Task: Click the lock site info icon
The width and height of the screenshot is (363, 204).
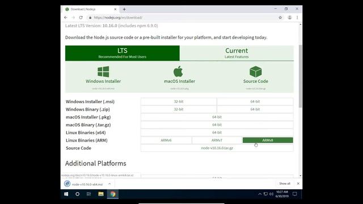Action: click(90, 18)
